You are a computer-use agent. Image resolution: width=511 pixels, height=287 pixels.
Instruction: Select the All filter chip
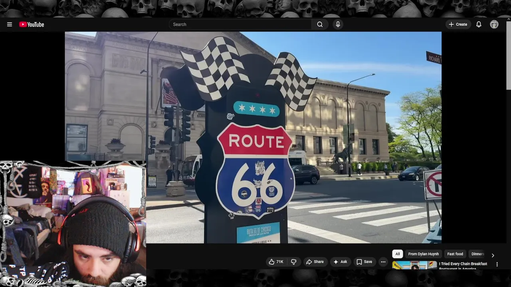[398, 254]
